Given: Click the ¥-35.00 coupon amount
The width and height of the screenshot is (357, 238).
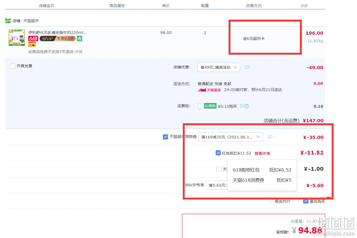Looking at the screenshot, I should (313, 137).
